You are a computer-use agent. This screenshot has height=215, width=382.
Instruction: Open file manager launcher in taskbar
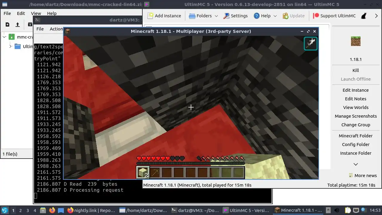43,210
